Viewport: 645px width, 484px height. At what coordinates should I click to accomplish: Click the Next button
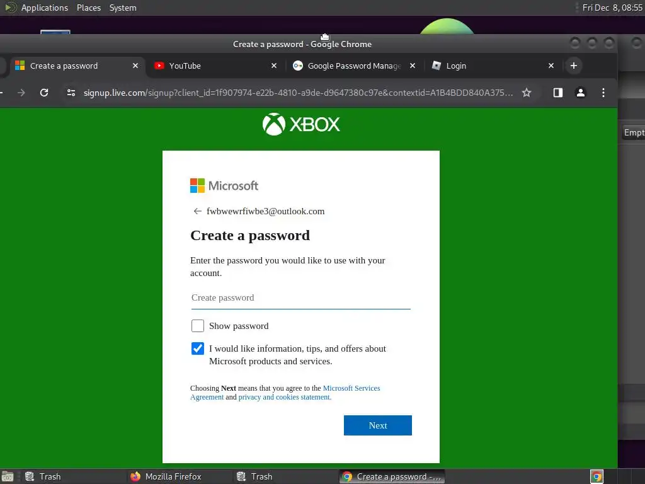click(x=378, y=425)
